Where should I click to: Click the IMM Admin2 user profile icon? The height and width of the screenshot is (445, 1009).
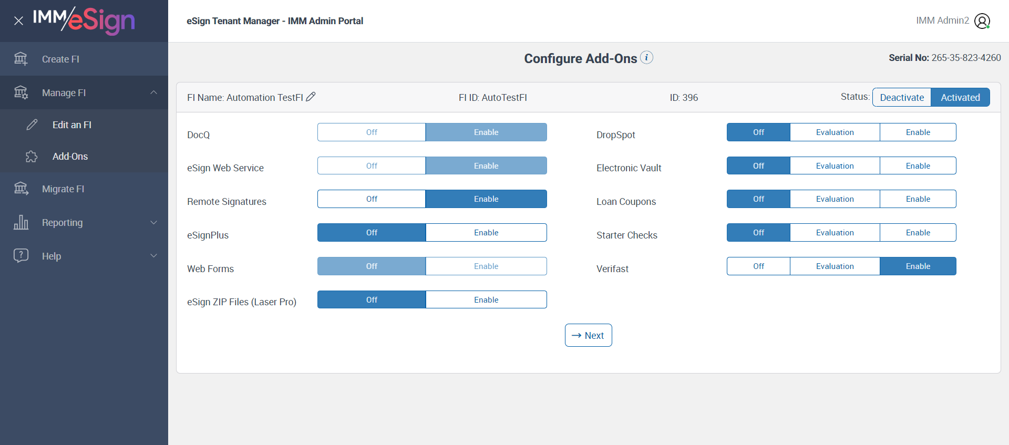point(982,21)
